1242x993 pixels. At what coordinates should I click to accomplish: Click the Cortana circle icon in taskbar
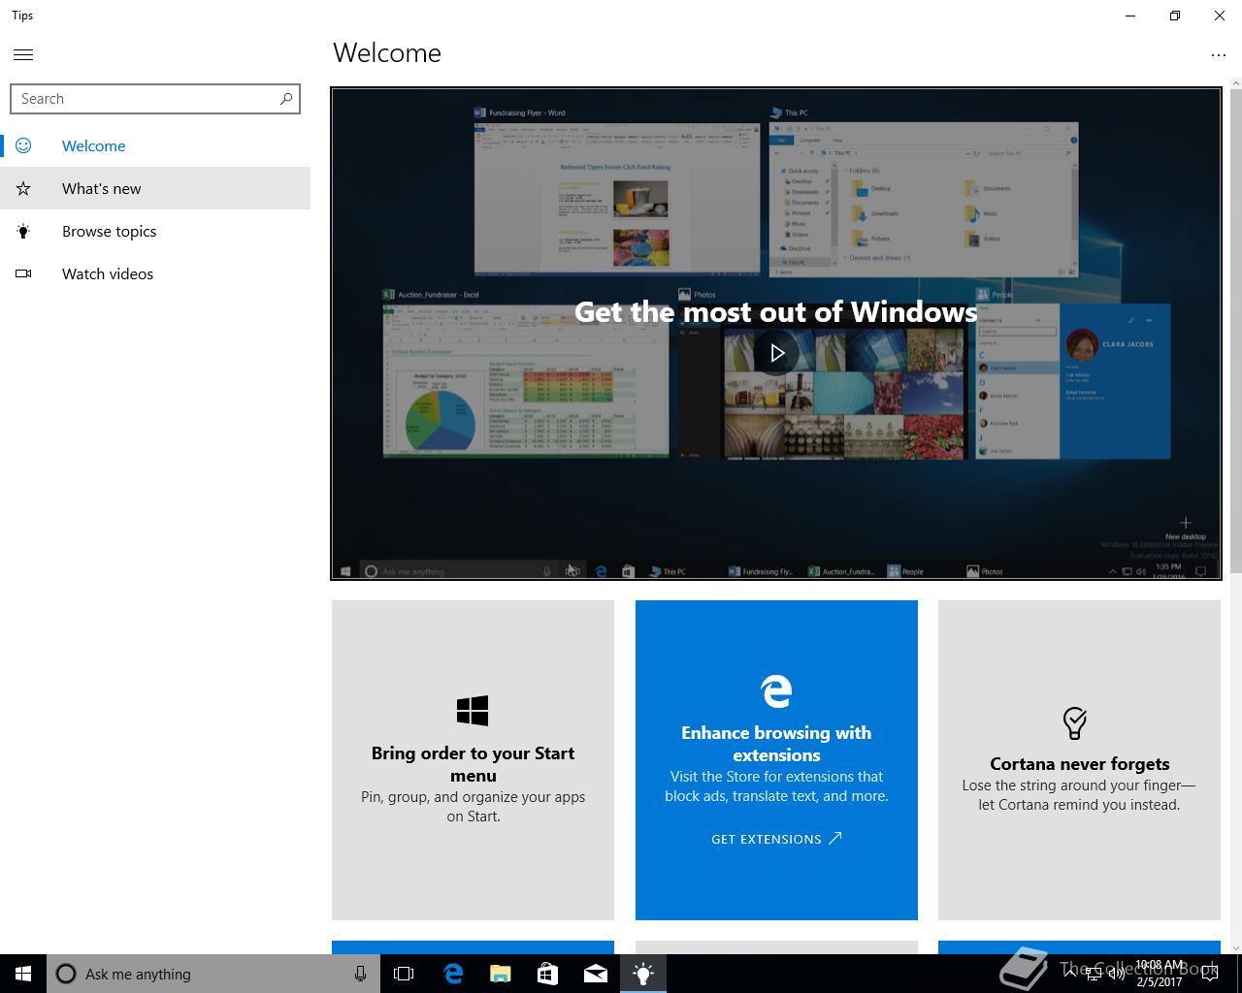tap(66, 974)
